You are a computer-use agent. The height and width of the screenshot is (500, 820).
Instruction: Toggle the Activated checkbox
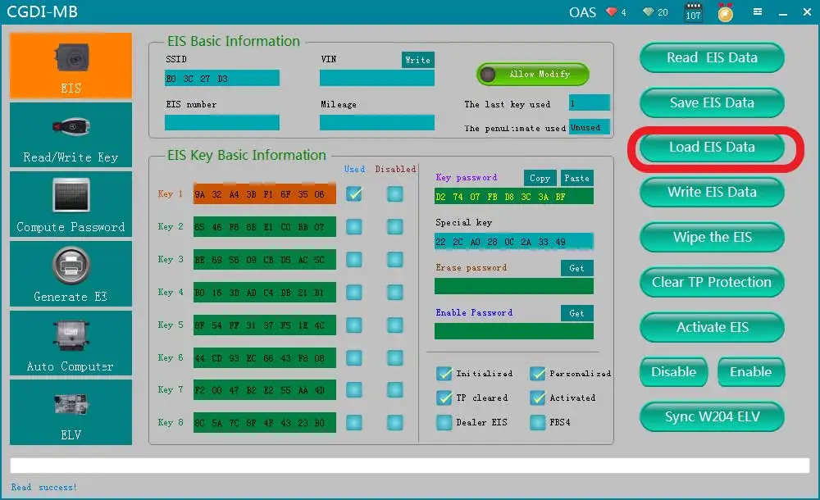click(538, 398)
